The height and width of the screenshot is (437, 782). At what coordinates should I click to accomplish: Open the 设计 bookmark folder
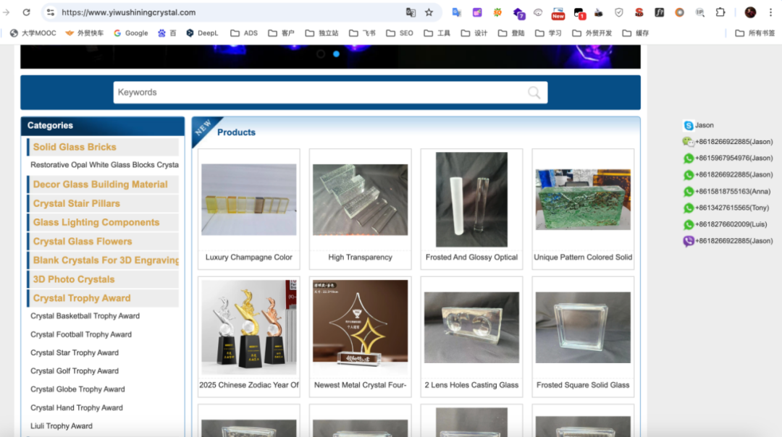coord(474,33)
